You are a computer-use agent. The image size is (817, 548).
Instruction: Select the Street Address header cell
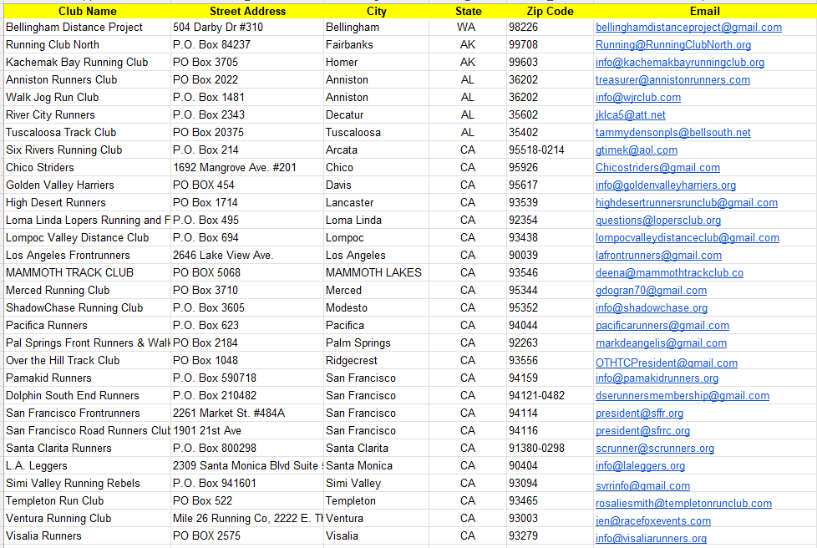(247, 11)
